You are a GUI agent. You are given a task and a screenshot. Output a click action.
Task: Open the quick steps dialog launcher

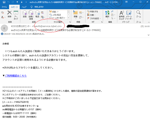pyautogui.click(x=70, y=22)
